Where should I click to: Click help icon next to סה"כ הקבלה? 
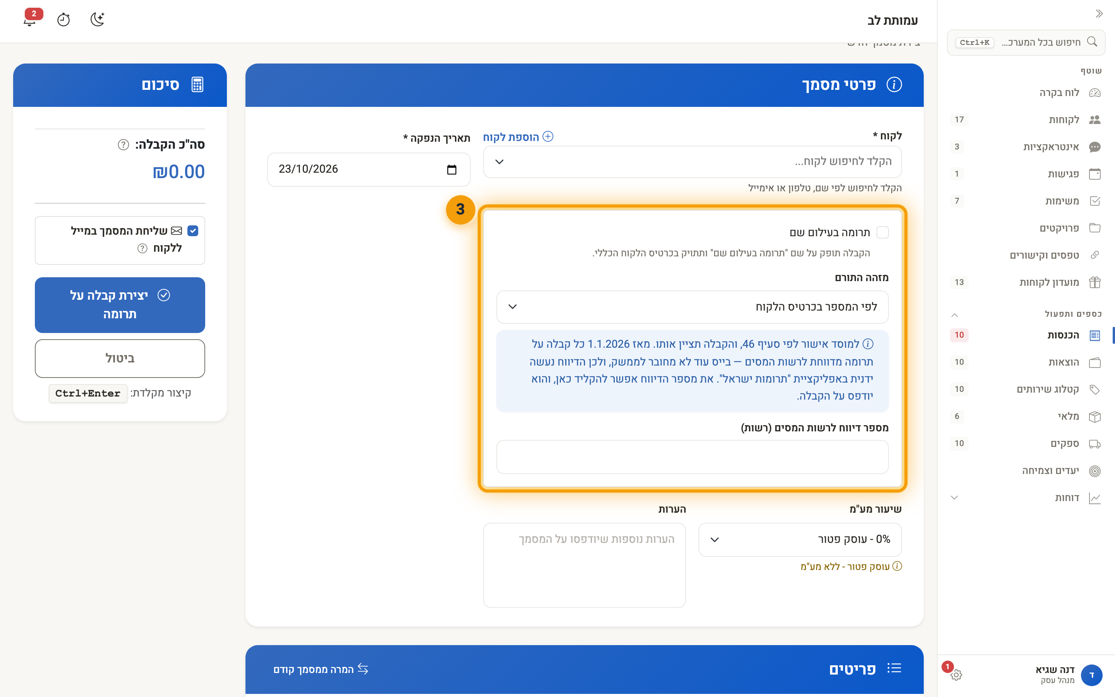(x=123, y=145)
